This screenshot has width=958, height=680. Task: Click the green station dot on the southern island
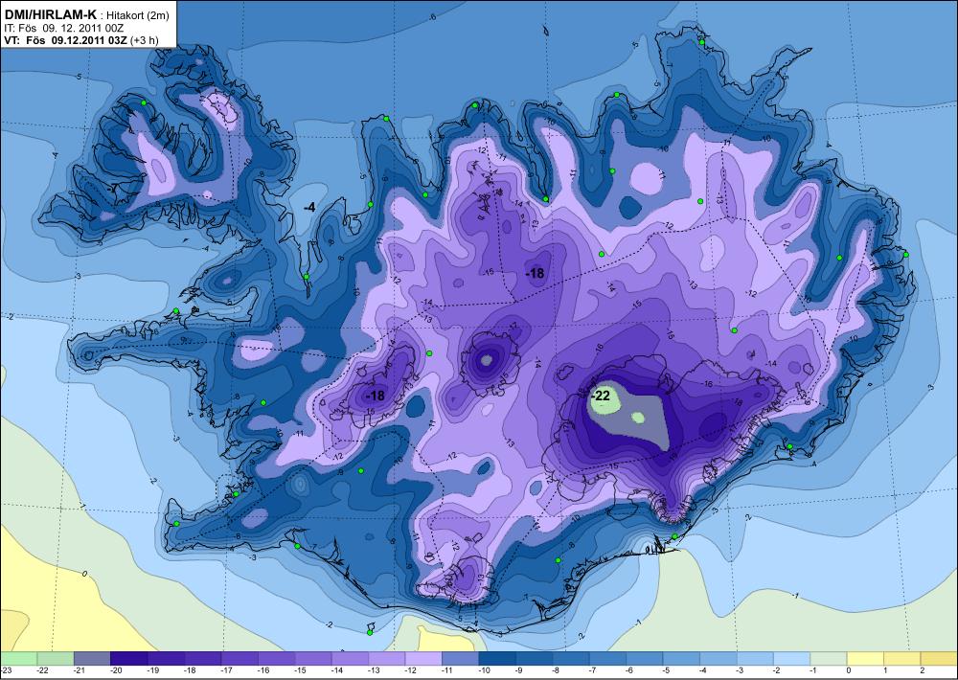[x=370, y=632]
